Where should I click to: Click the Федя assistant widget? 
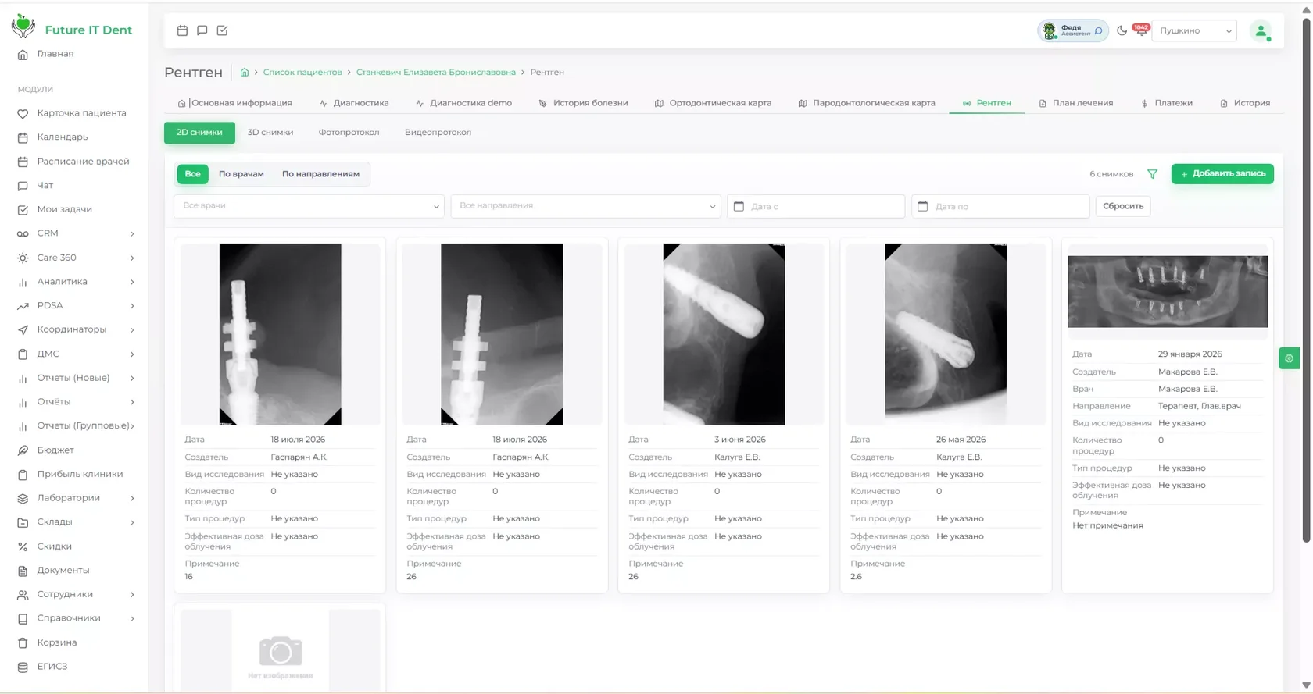1072,30
